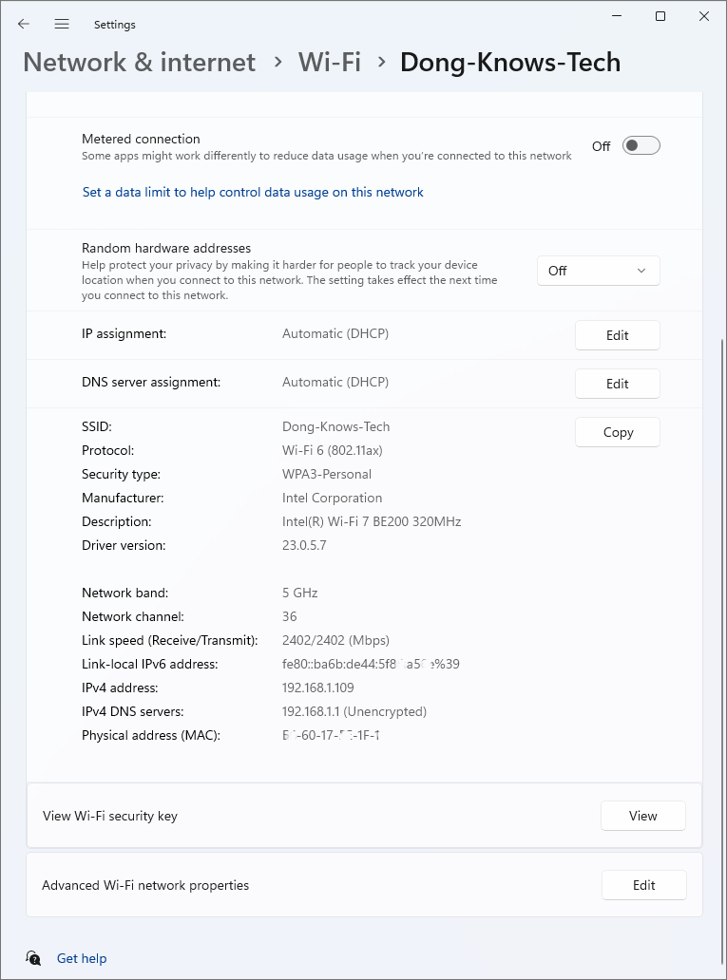Viewport: 727px width, 980px height.
Task: View the Wi-Fi security key
Action: tap(642, 815)
